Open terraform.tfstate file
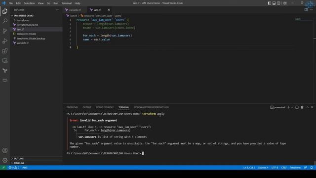316x178 pixels. pos(37,34)
